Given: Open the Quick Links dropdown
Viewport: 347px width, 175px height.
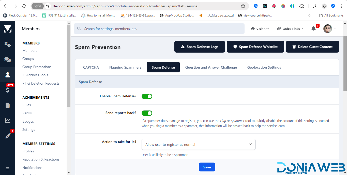Looking at the screenshot, I should pos(290,29).
